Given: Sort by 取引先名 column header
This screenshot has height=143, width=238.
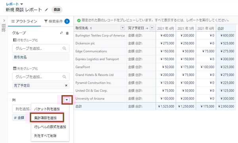Looking at the screenshot, I should (x=84, y=28).
